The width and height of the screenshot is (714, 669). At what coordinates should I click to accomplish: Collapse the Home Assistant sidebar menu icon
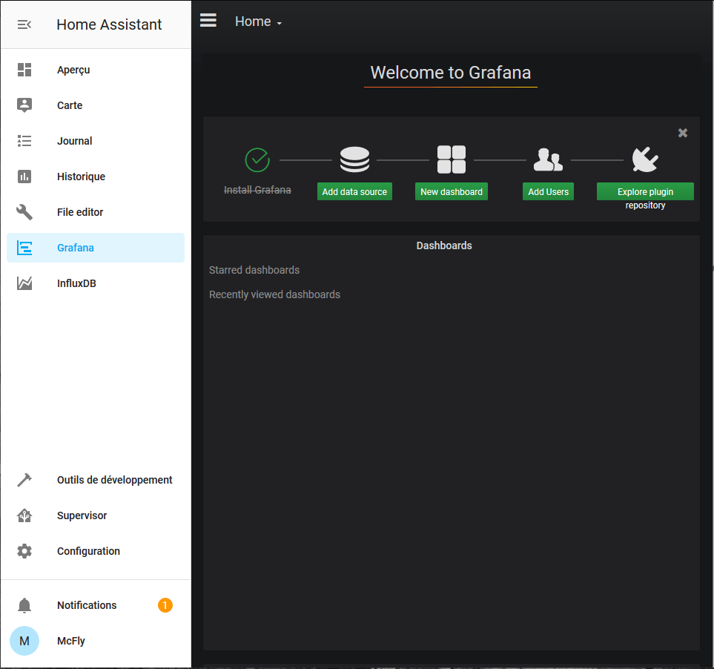pos(24,24)
